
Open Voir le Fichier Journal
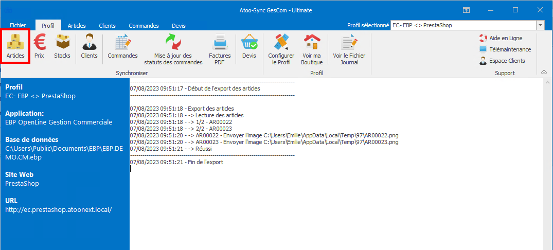tap(349, 49)
